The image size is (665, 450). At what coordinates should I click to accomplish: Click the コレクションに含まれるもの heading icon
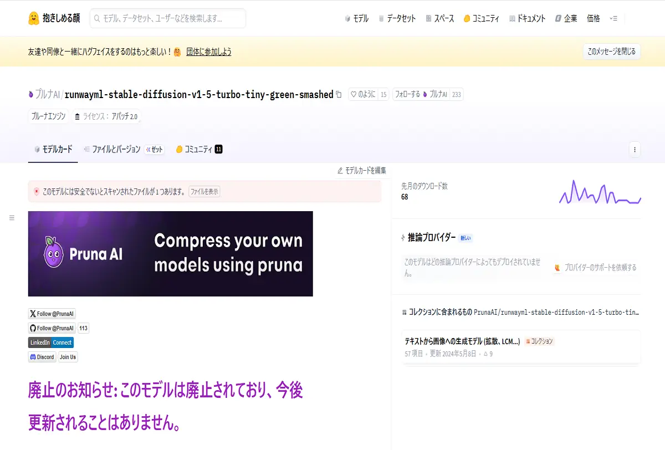pyautogui.click(x=405, y=312)
